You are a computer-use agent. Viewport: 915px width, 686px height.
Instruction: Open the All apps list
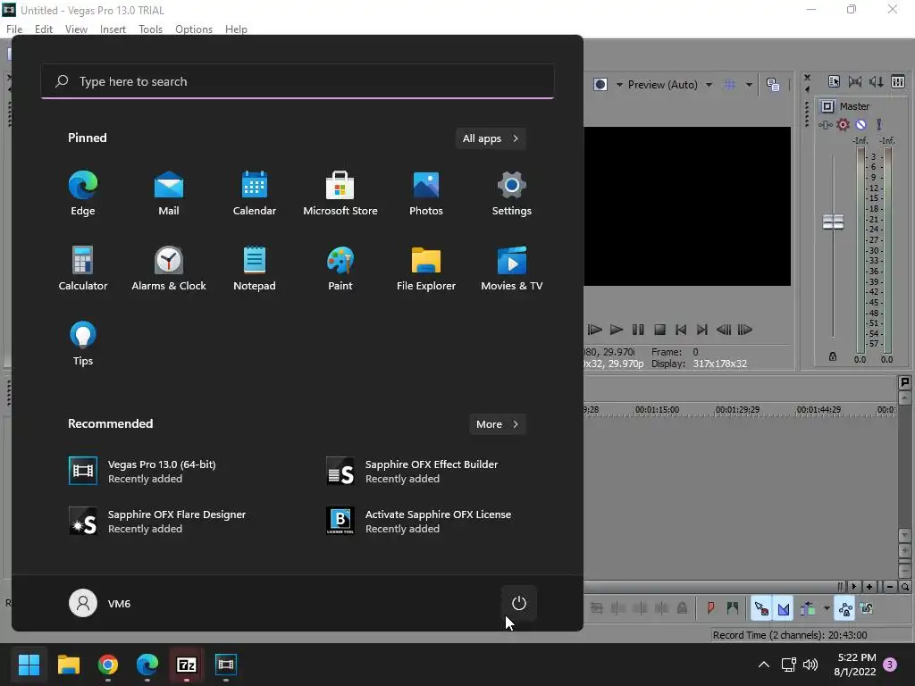coord(491,138)
